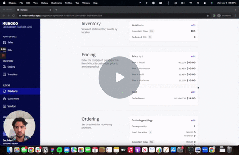Click the presenter webcam bubble
This screenshot has height=155, width=239.
pyautogui.click(x=19, y=126)
